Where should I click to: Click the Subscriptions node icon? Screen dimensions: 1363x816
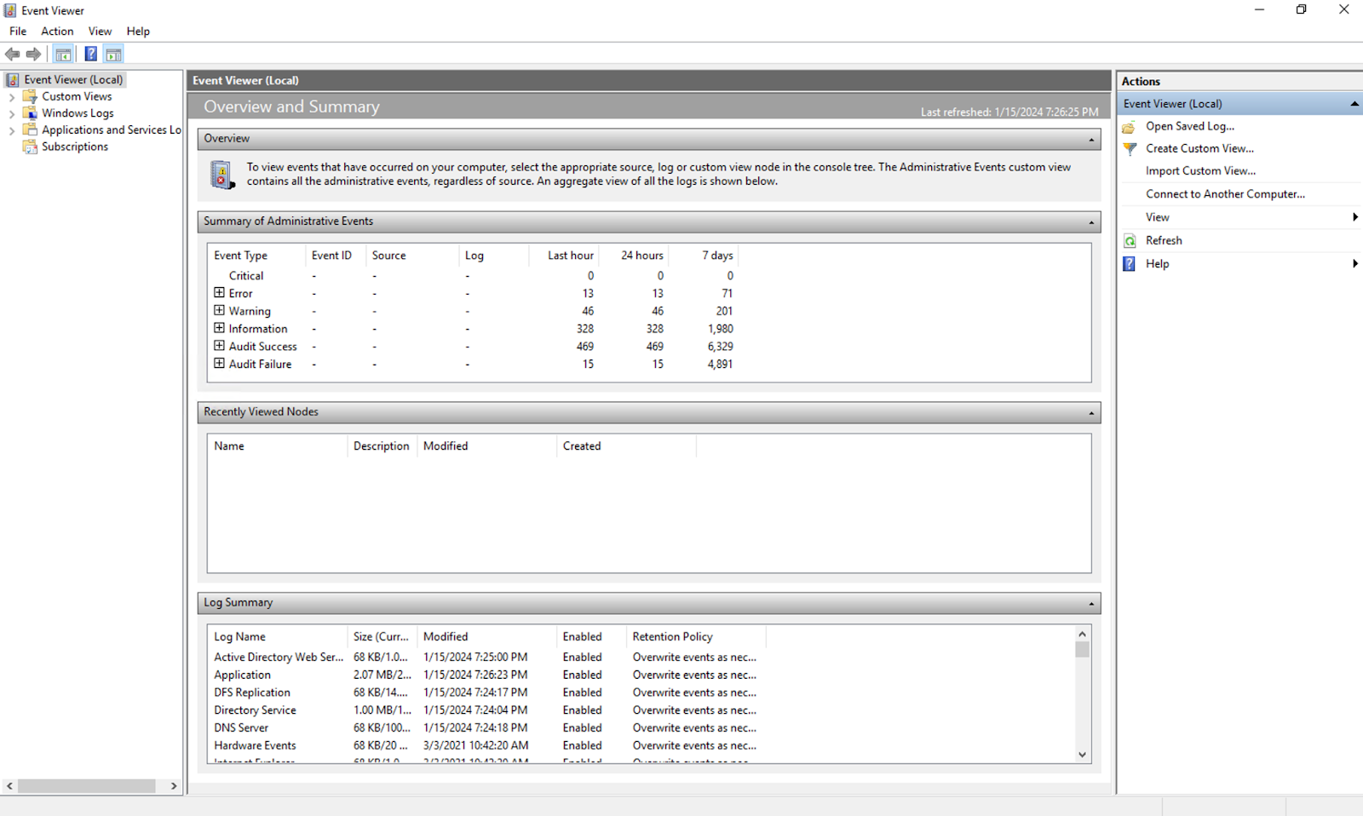(x=30, y=147)
